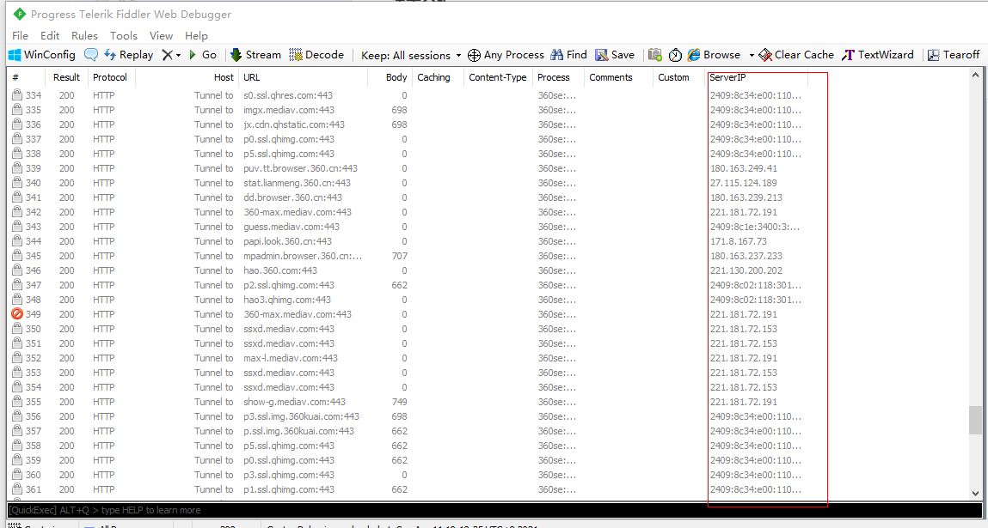Select the s0.ssl.qhres.com:443 session

tap(407, 95)
